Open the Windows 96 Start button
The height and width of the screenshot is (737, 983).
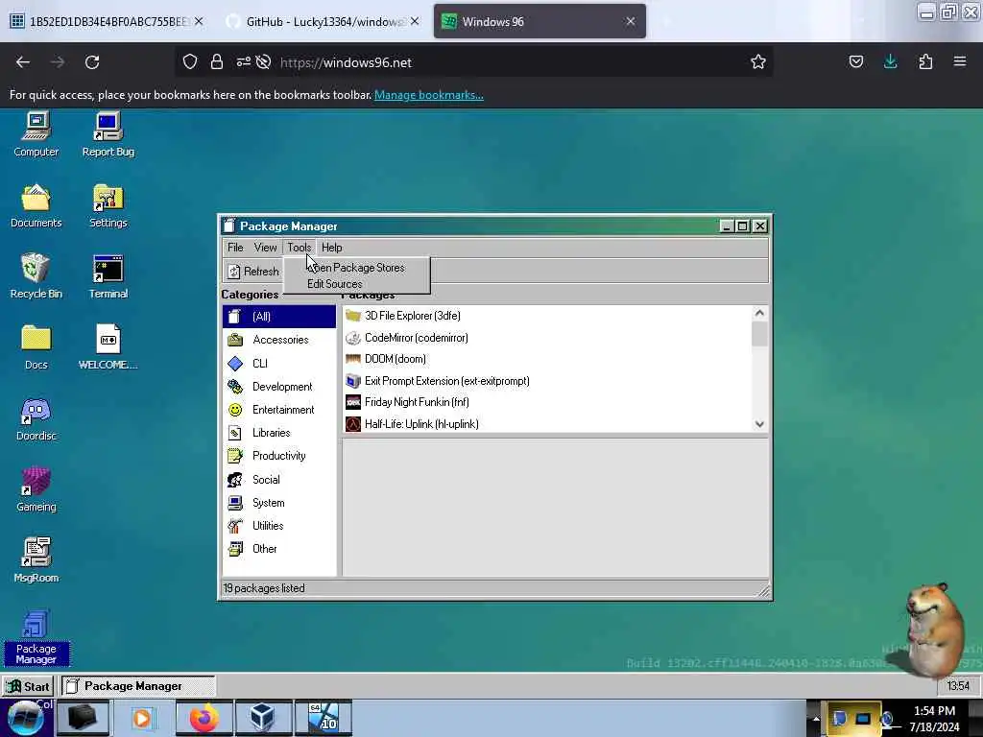pos(28,686)
